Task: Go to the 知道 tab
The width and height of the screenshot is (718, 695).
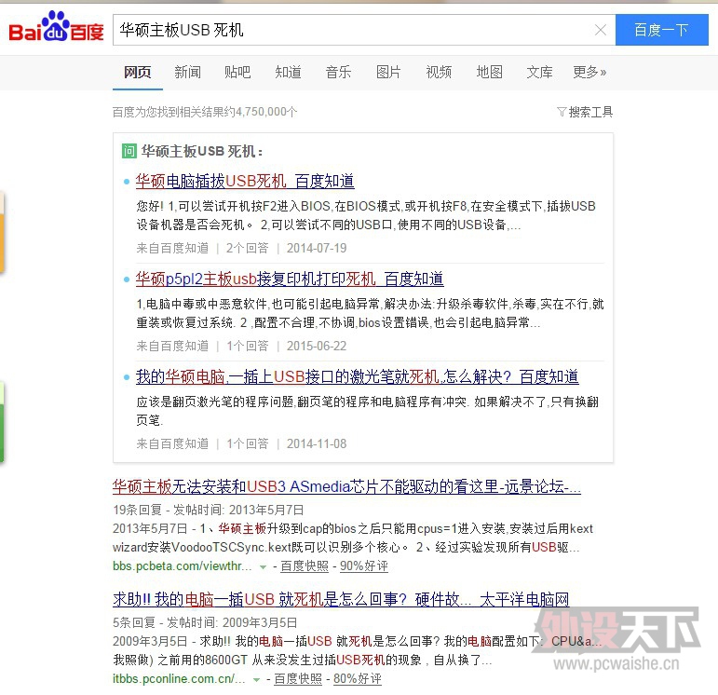Action: pyautogui.click(x=288, y=72)
